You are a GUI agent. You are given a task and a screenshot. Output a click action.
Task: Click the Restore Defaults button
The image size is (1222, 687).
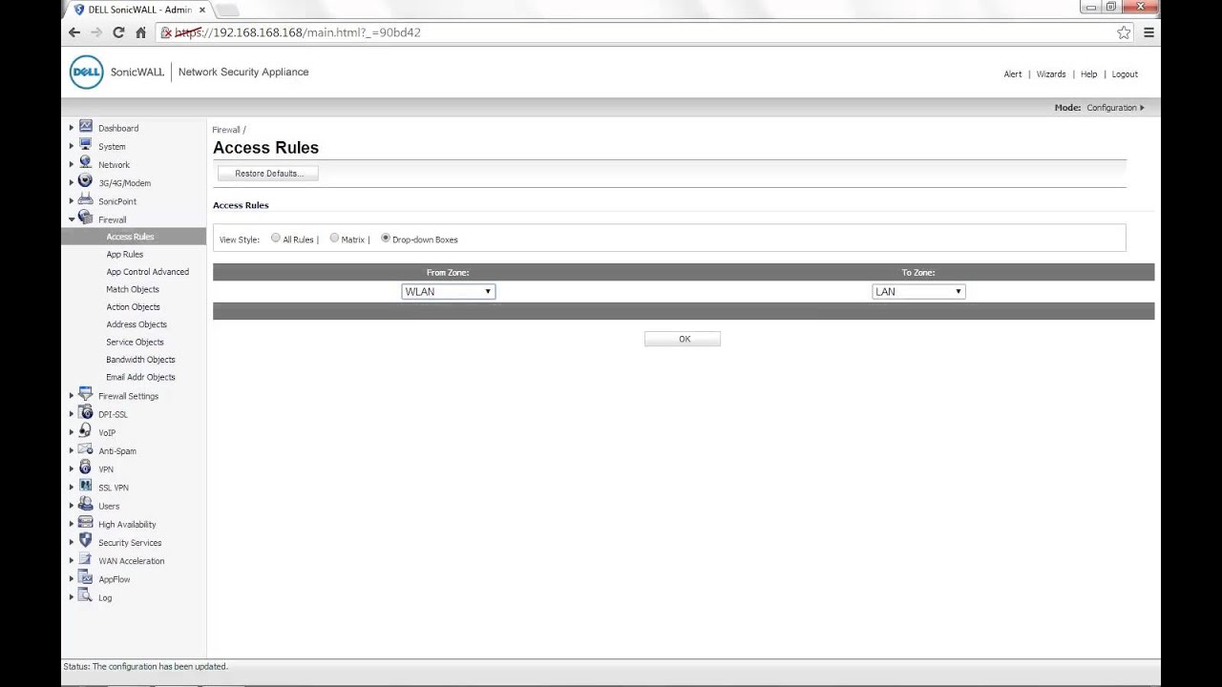(268, 174)
